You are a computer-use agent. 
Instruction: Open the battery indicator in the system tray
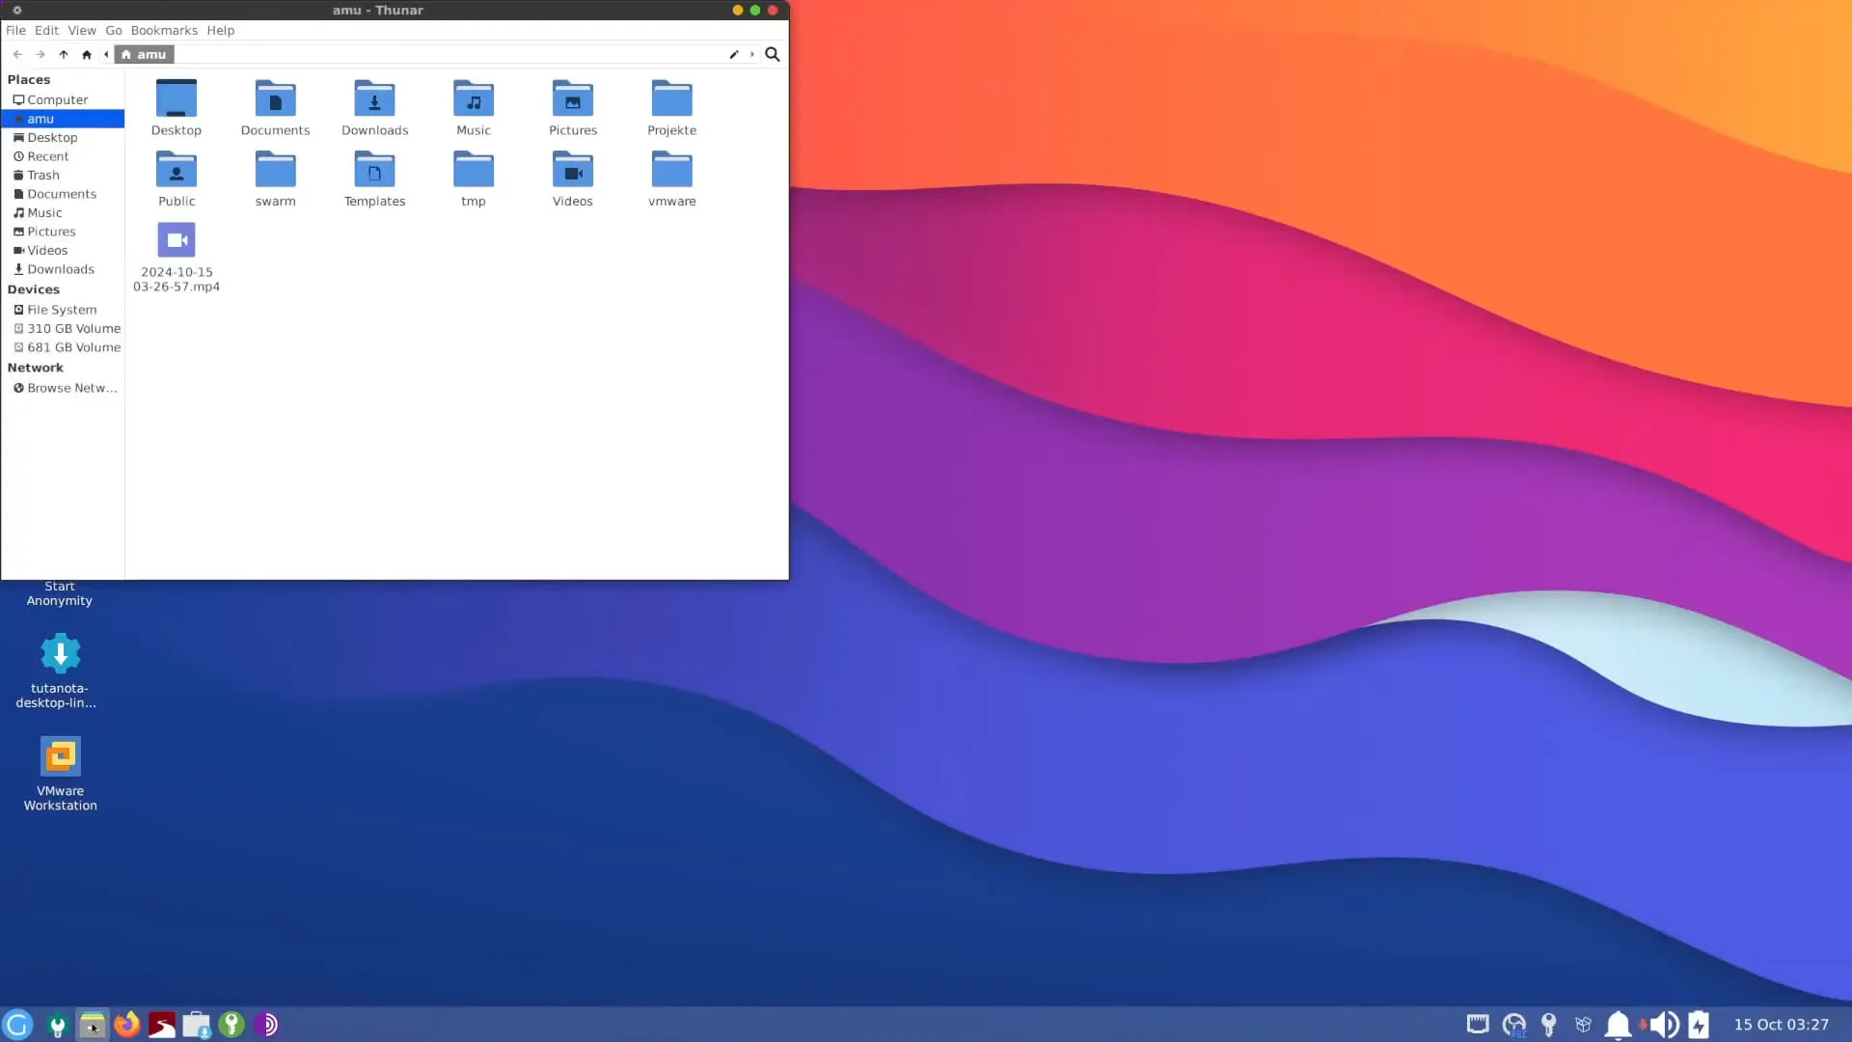[1700, 1025]
